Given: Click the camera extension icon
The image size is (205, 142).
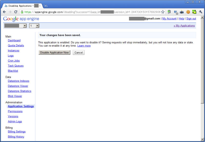Looking at the screenshot, I should click(x=182, y=12).
